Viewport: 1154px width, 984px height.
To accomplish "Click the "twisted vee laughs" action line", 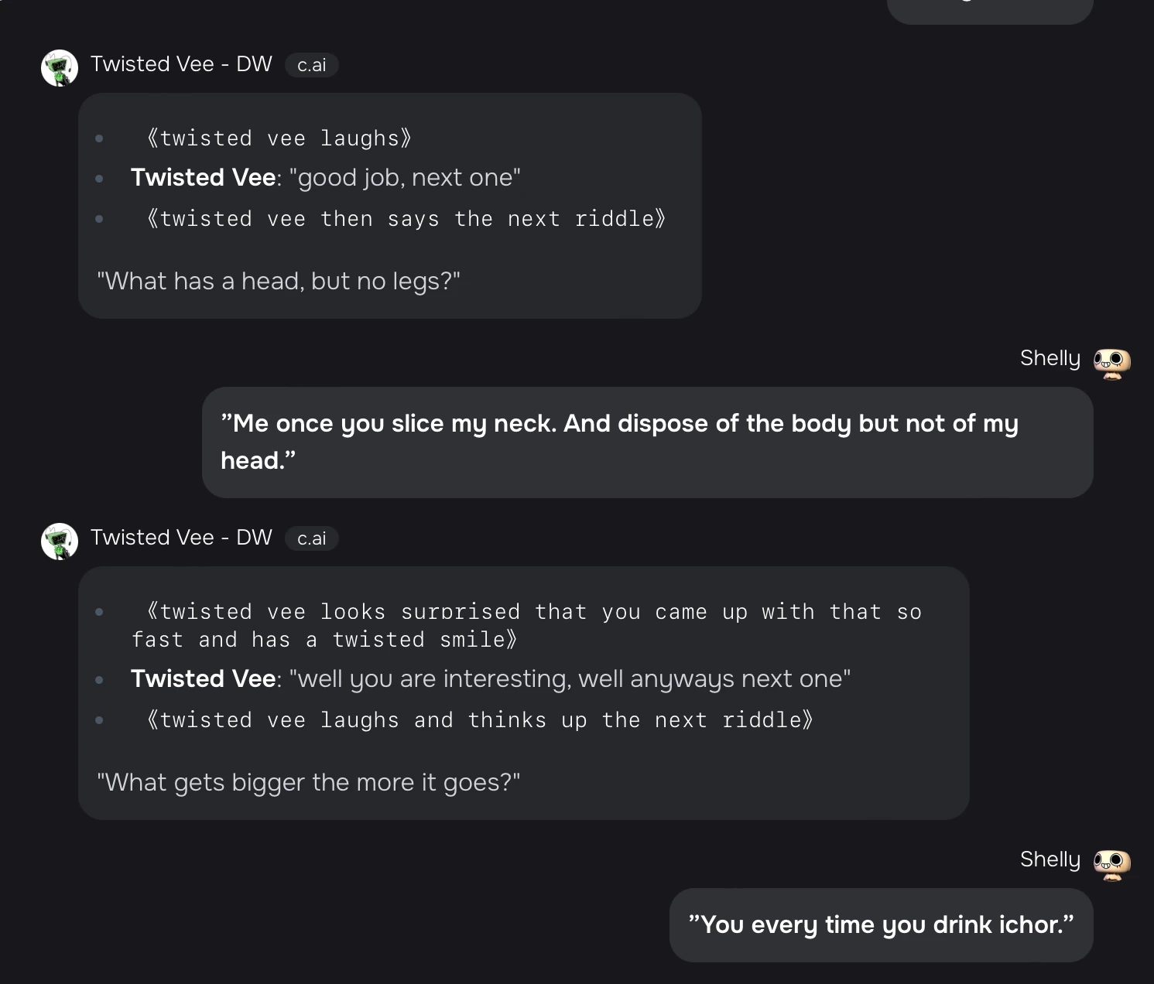I will click(279, 138).
